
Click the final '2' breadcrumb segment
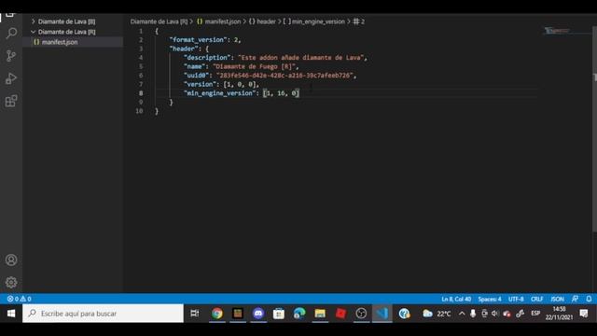tap(359, 21)
